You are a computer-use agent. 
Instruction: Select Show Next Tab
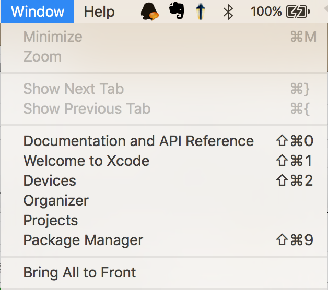click(x=164, y=89)
